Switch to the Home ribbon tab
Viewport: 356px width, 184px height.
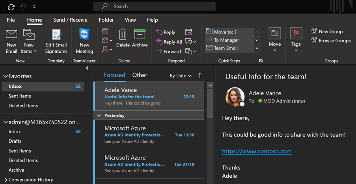pos(35,20)
